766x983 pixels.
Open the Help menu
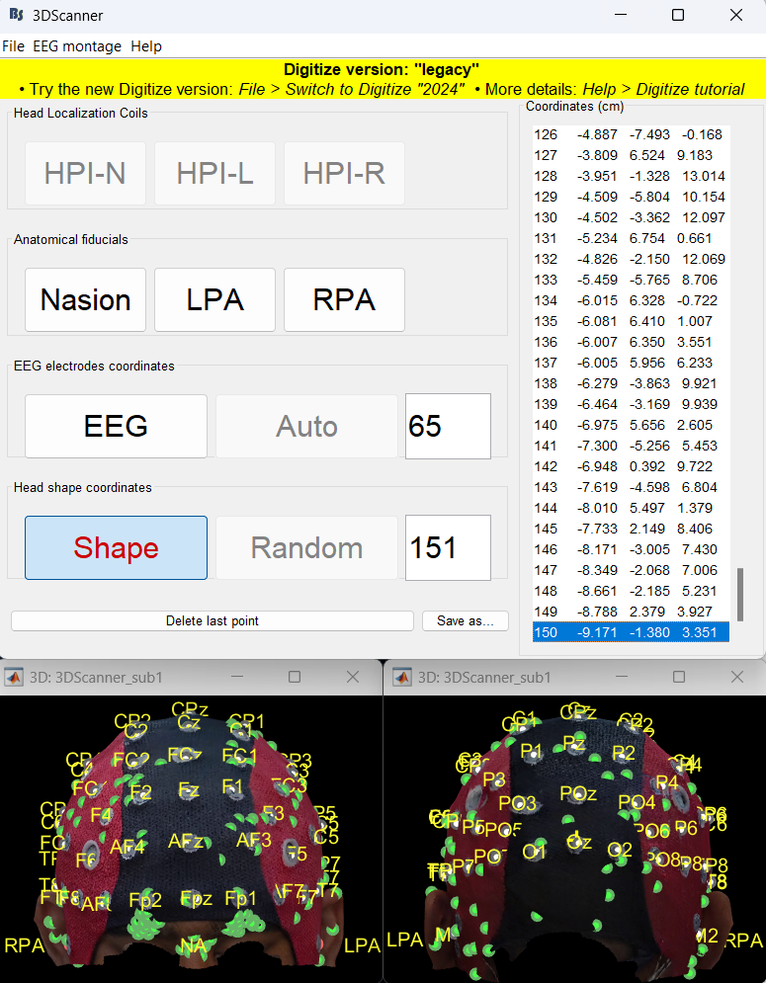146,46
